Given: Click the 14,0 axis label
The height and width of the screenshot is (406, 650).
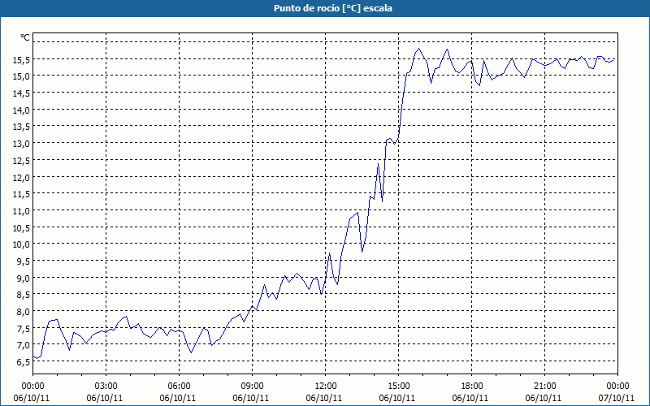Looking at the screenshot, I should pyautogui.click(x=21, y=110).
